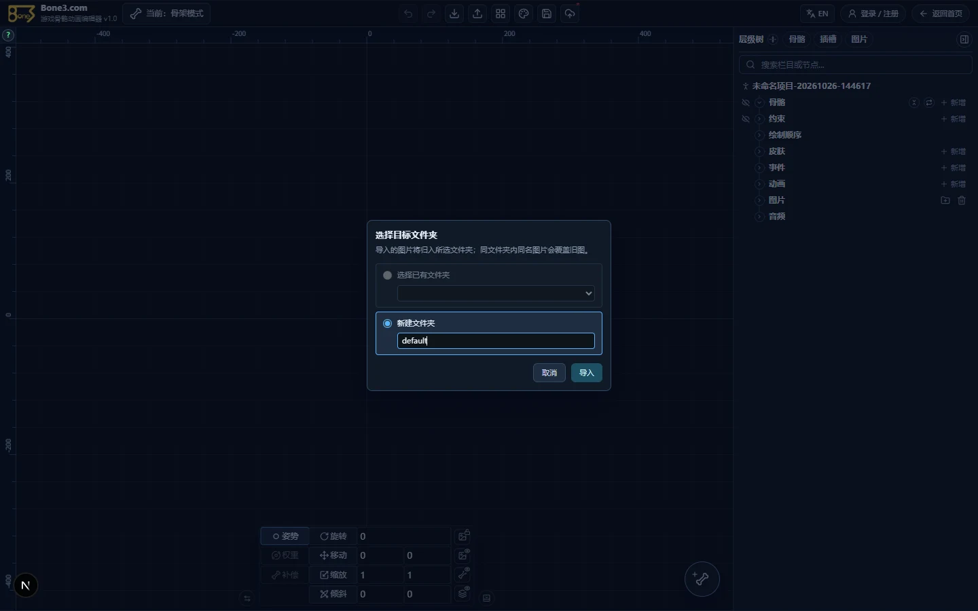Select the 选择已有文件夹 radio option

(388, 275)
